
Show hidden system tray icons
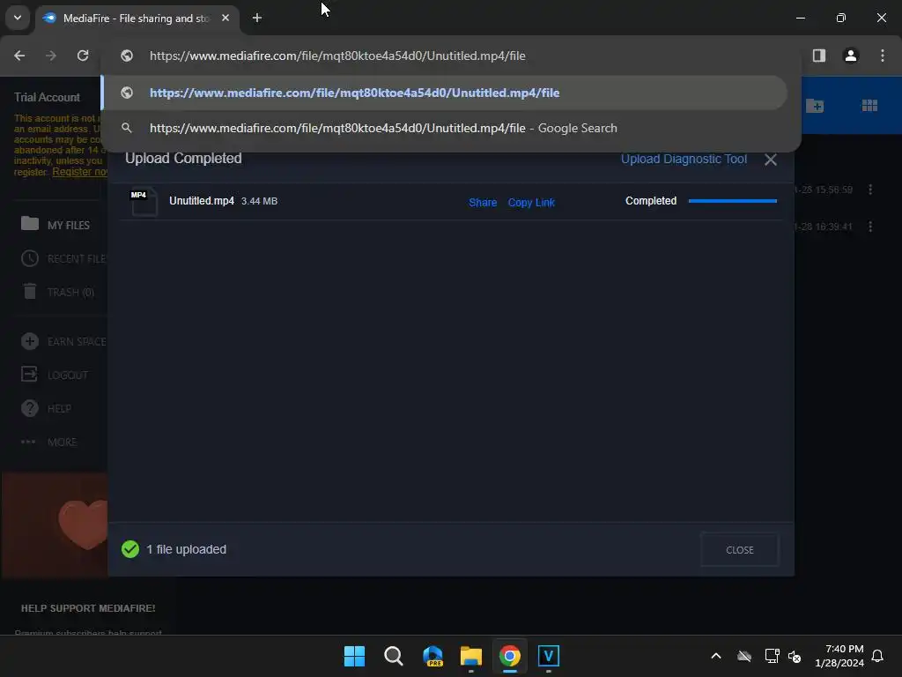click(716, 656)
